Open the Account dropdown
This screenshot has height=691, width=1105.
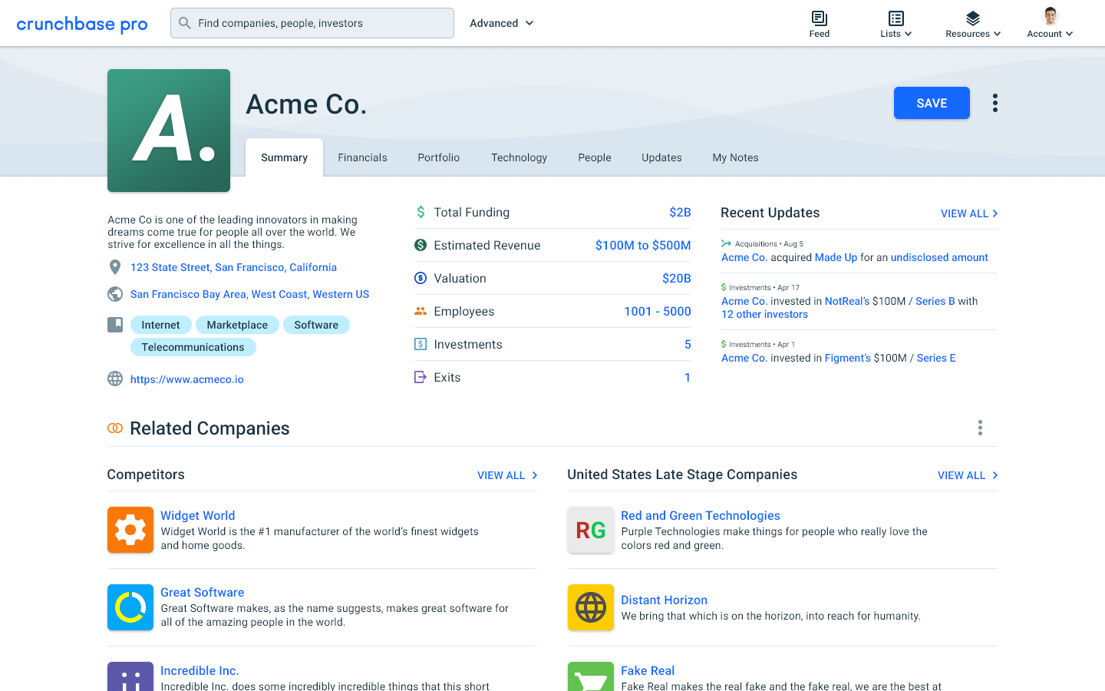click(1050, 23)
